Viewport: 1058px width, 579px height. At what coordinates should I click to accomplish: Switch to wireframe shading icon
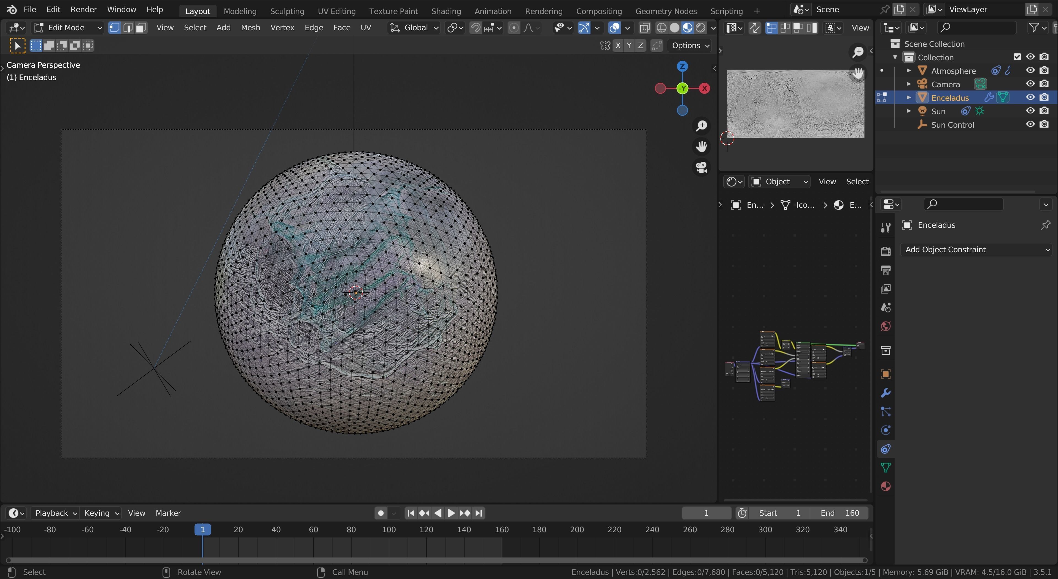pyautogui.click(x=661, y=28)
